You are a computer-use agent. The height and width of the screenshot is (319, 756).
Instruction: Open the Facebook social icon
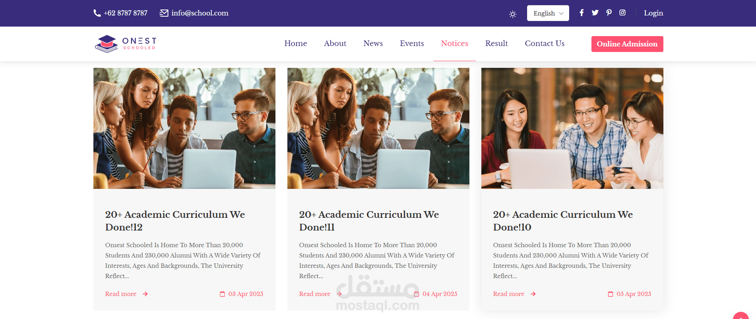click(x=582, y=13)
